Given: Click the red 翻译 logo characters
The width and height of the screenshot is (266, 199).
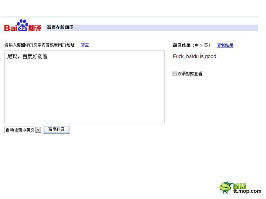Looking at the screenshot, I should coord(35,28).
